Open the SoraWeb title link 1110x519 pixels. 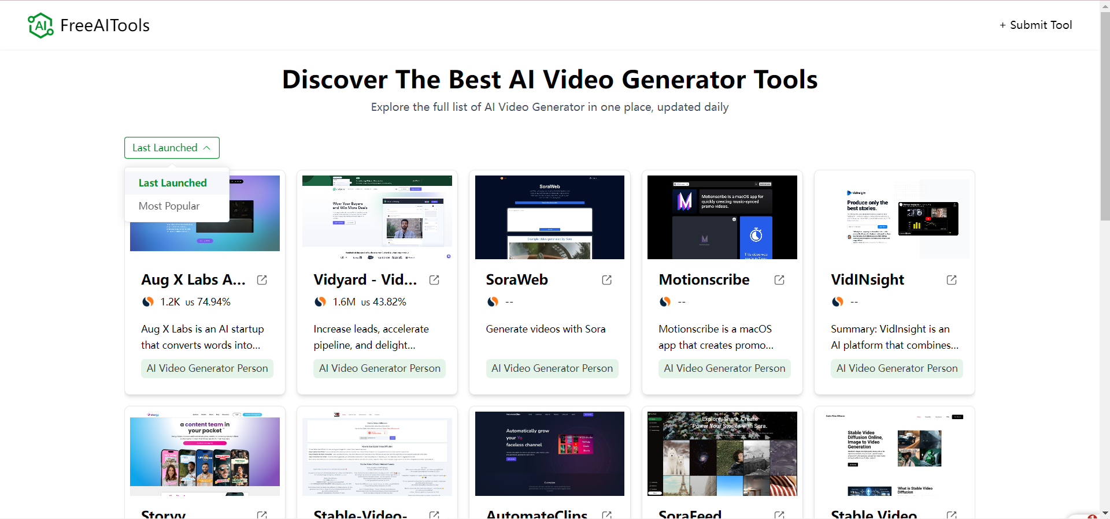click(x=517, y=280)
